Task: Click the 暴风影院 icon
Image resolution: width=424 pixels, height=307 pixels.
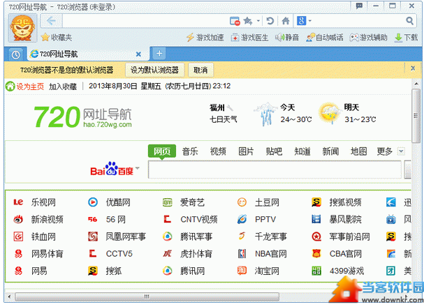Action: pyautogui.click(x=316, y=219)
